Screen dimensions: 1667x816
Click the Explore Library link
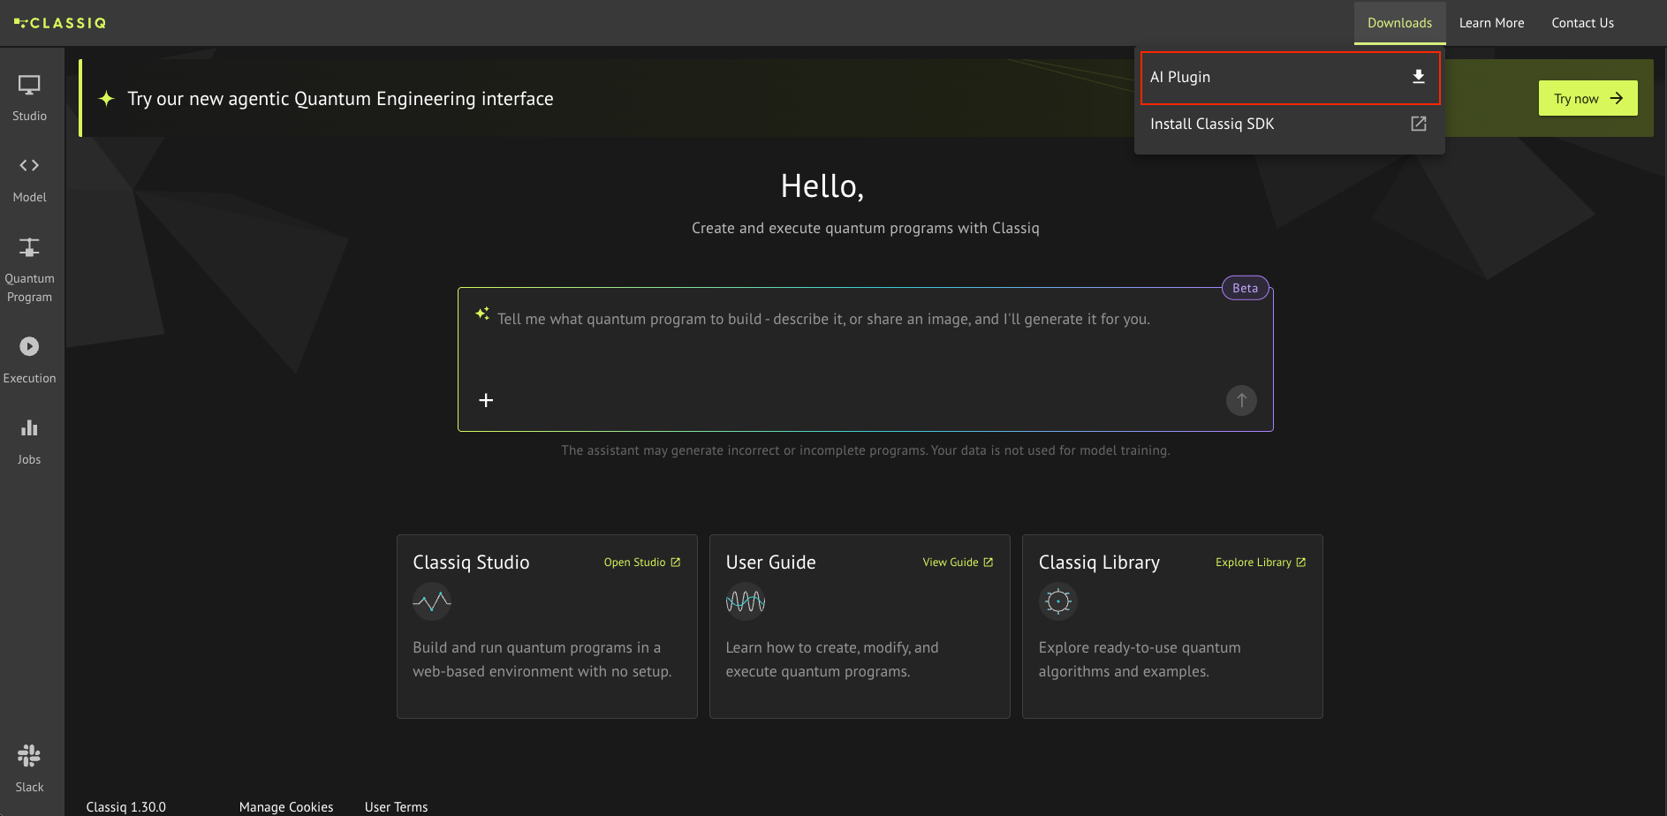click(x=1261, y=563)
